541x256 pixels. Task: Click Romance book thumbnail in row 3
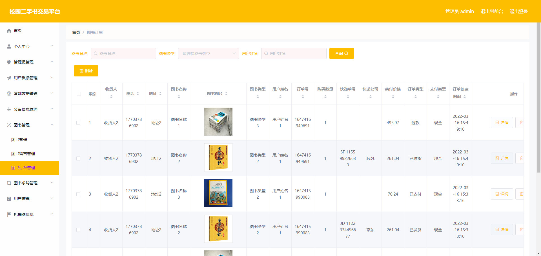(218, 193)
